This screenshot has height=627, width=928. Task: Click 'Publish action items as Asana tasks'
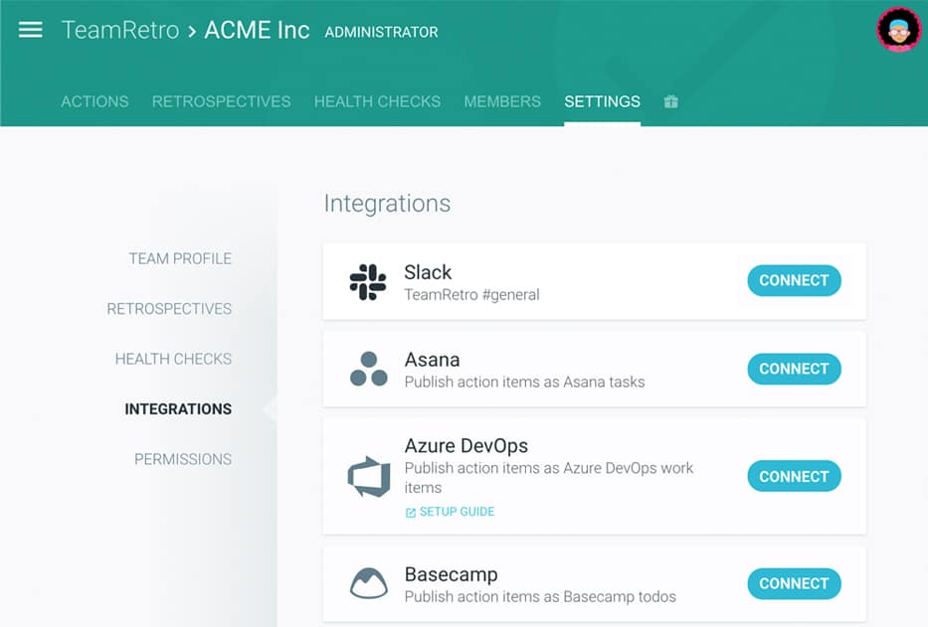[x=524, y=383]
